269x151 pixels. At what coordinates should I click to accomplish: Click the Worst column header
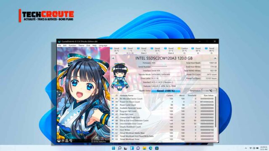[x=182, y=95]
